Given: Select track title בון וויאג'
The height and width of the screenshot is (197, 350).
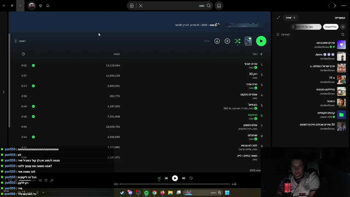Looking at the screenshot, I should pyautogui.click(x=252, y=105).
